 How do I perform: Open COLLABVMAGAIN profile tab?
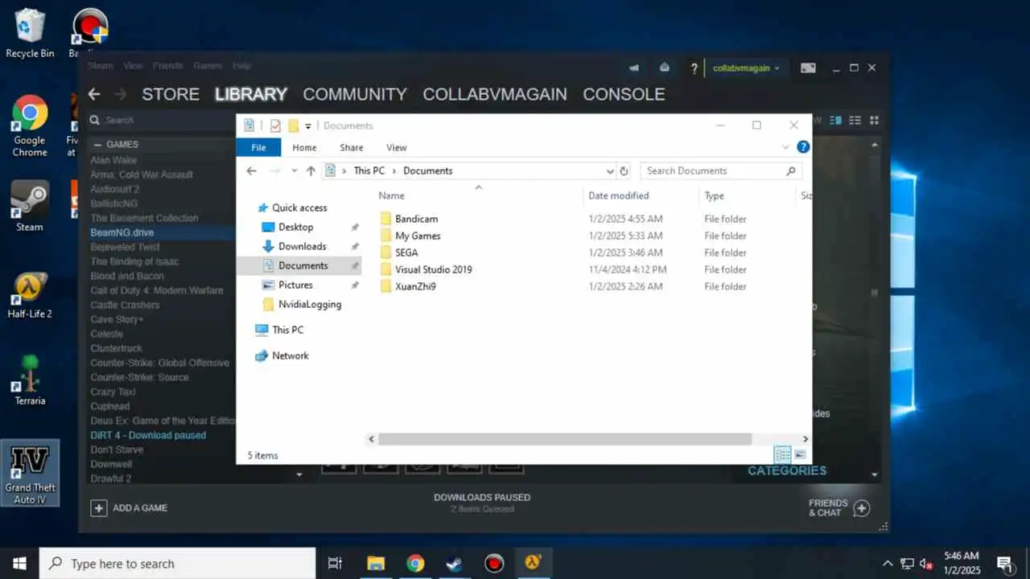coord(495,94)
